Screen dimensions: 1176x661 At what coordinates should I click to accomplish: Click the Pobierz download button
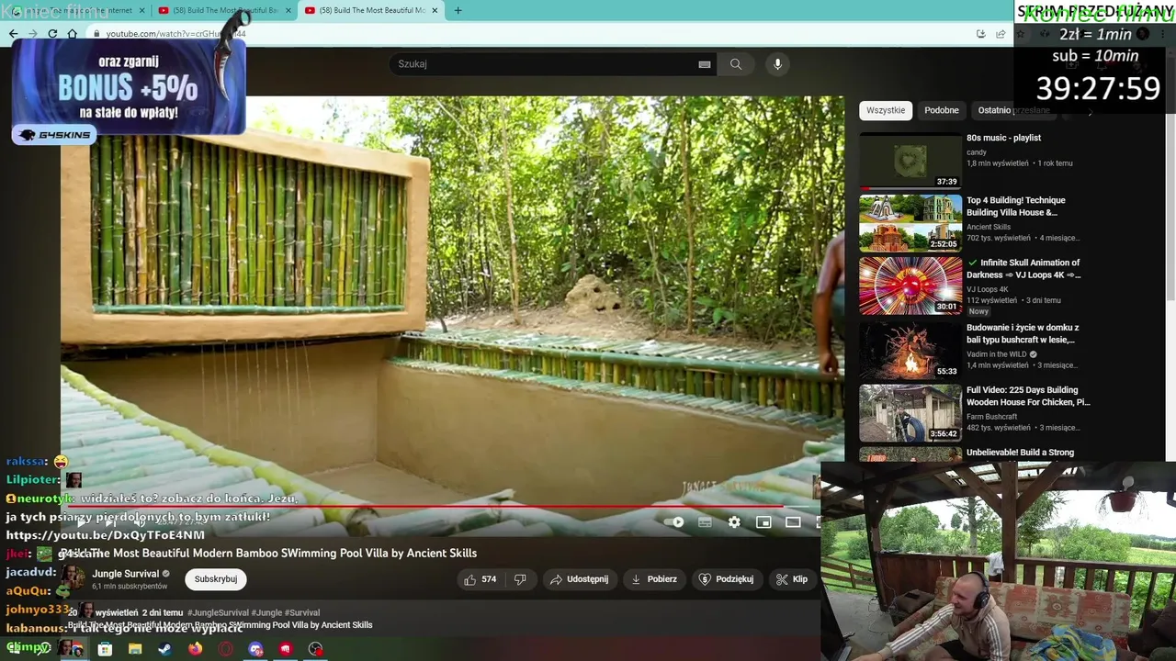654,579
